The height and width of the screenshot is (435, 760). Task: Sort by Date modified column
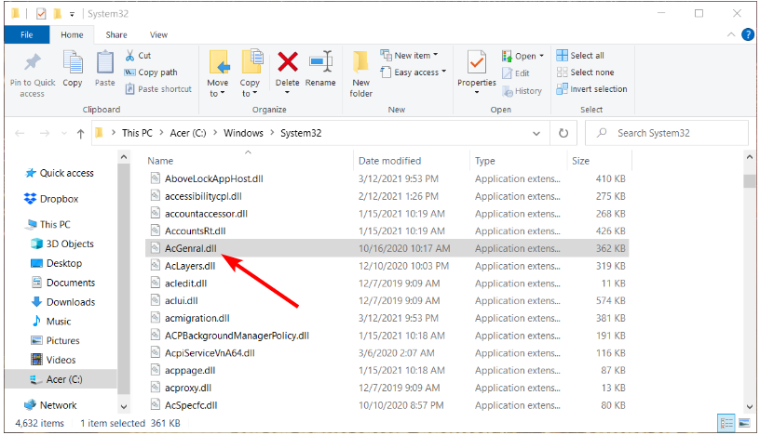pyautogui.click(x=389, y=161)
